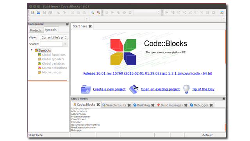Close the Search results tab
This screenshot has height=141, width=250.
pyautogui.click(x=129, y=105)
